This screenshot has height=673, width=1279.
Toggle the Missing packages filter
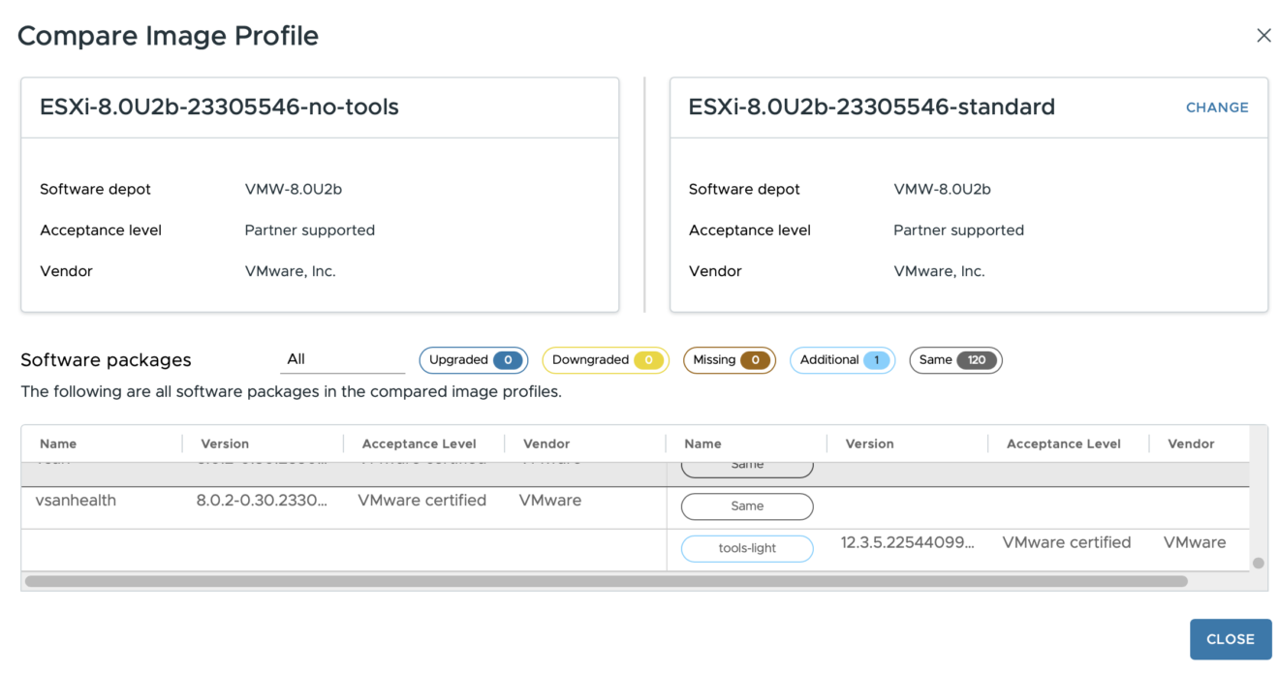pos(729,360)
